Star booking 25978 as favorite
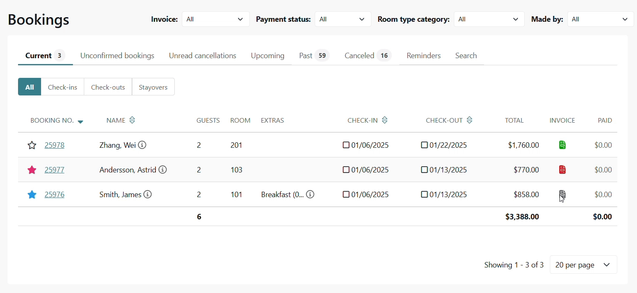This screenshot has height=293, width=637. (x=32, y=145)
